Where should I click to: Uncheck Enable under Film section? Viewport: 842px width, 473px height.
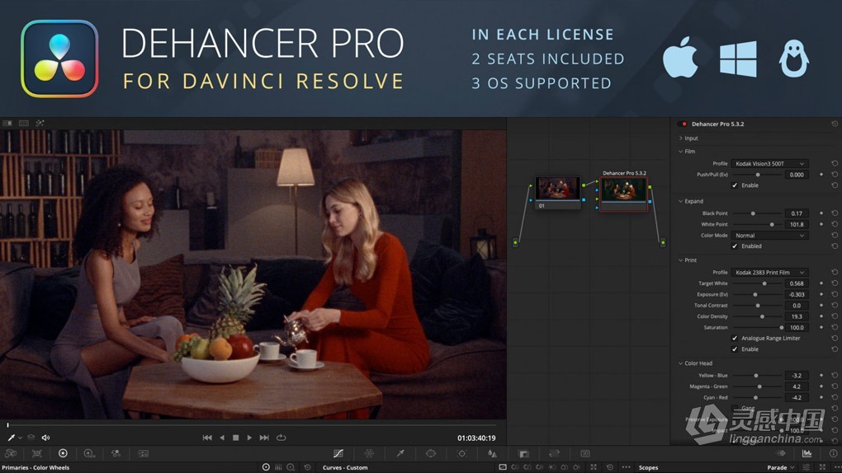[735, 185]
